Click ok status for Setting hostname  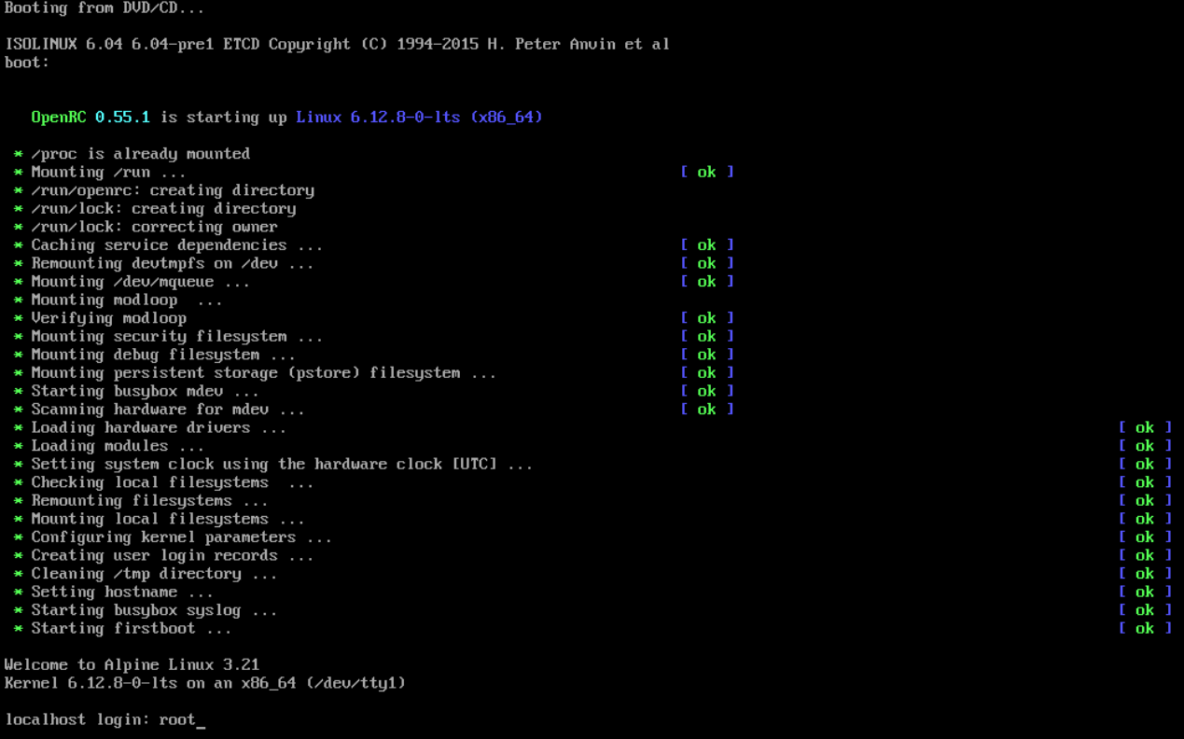[x=1145, y=593]
